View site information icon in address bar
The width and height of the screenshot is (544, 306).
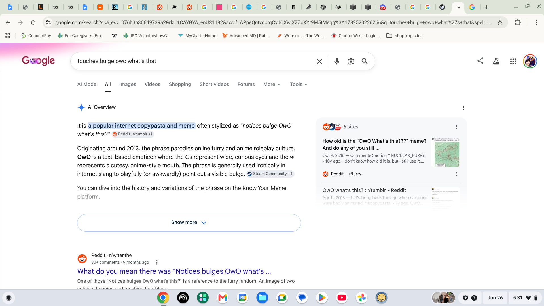click(x=48, y=22)
